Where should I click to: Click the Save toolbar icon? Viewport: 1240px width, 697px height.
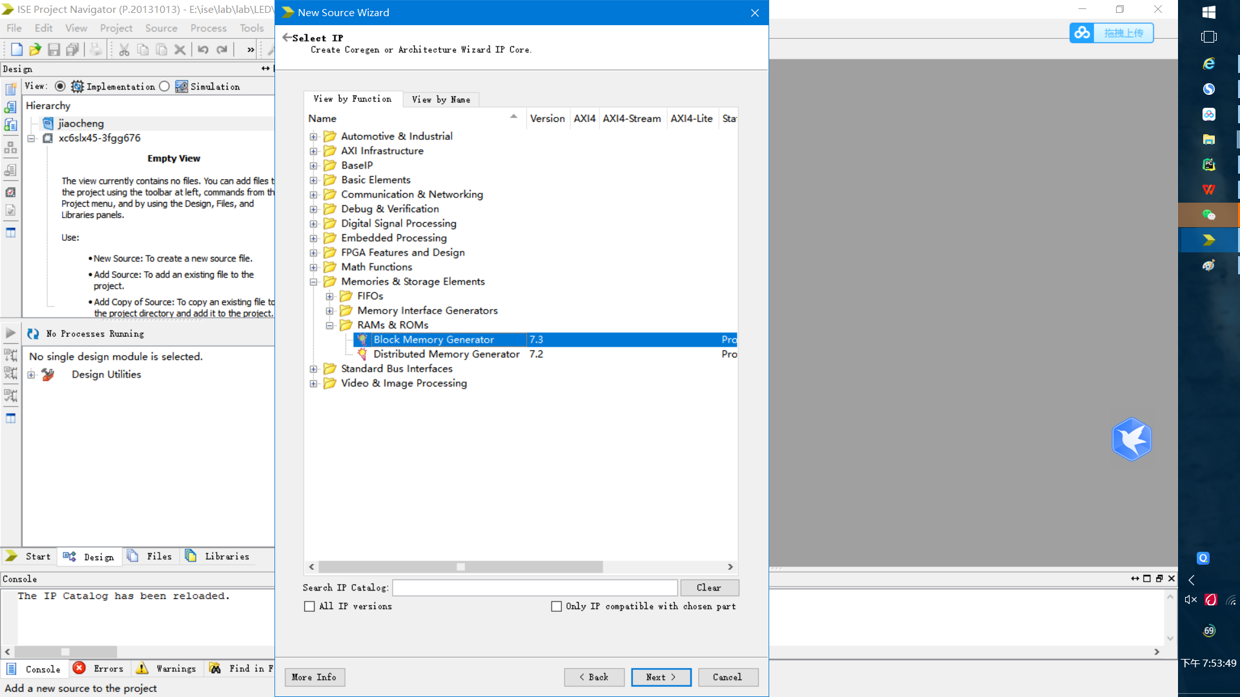coord(54,49)
